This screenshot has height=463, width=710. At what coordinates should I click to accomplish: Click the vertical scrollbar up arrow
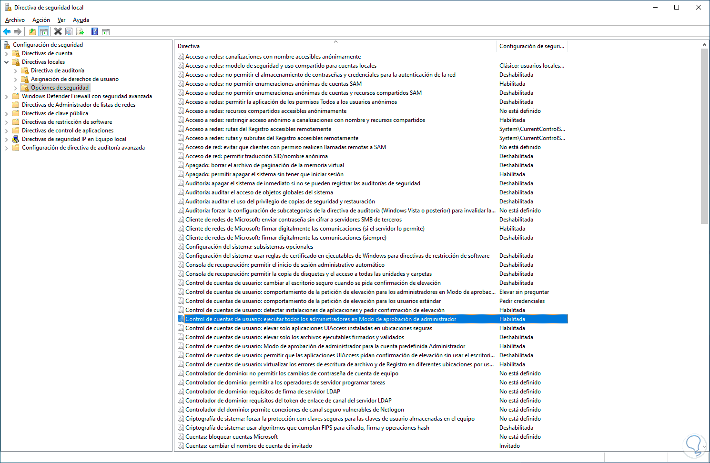tap(704, 45)
